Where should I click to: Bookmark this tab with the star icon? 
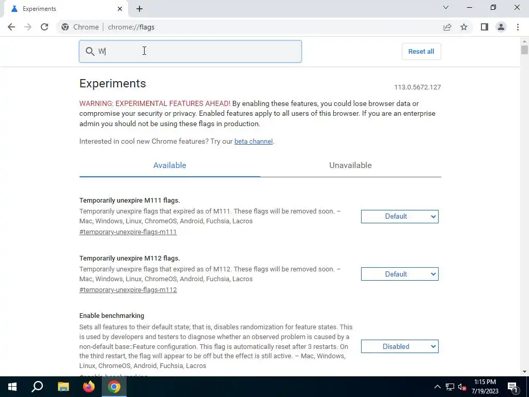[x=464, y=27]
